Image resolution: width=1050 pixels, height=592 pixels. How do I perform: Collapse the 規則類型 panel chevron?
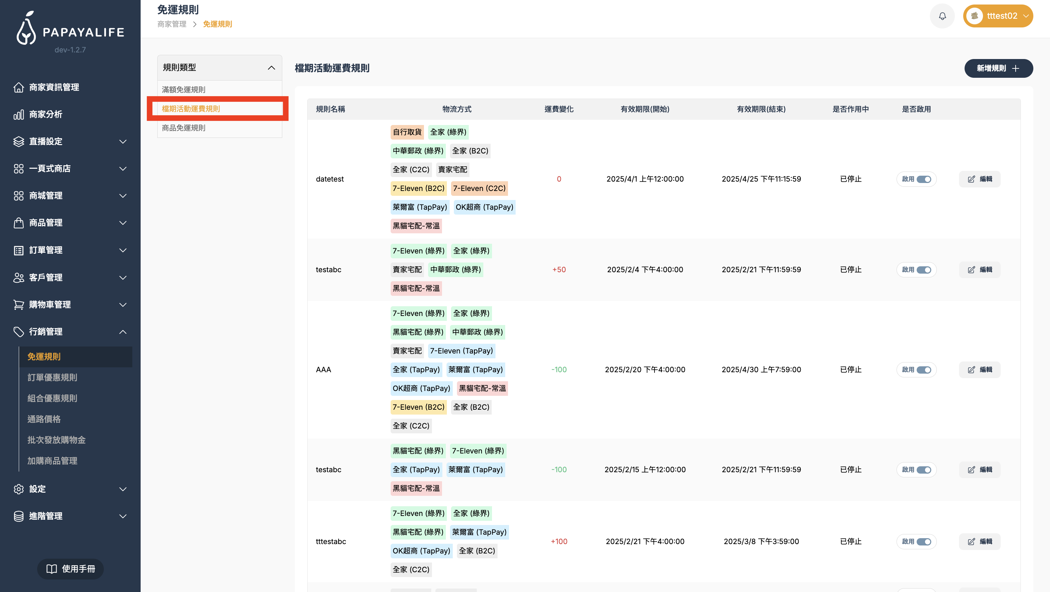272,67
